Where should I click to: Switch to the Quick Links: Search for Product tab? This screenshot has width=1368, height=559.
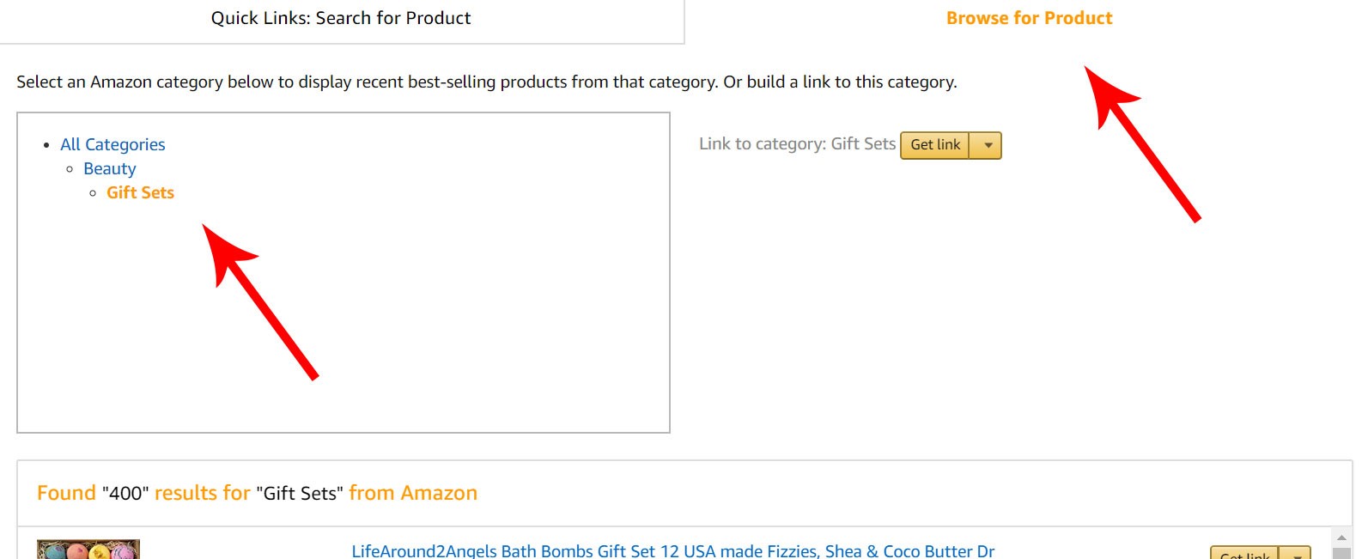[341, 18]
